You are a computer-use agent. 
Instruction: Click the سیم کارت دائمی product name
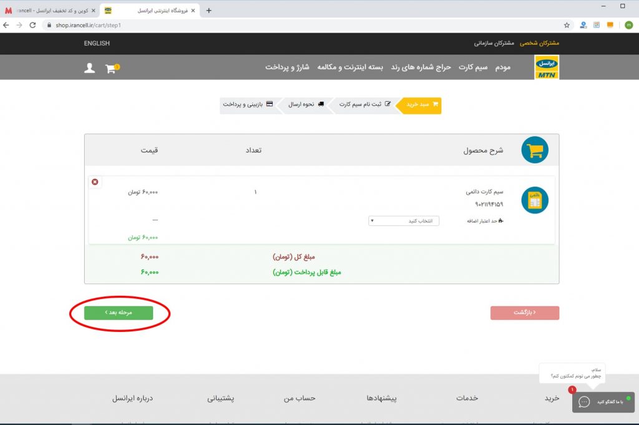tap(484, 192)
